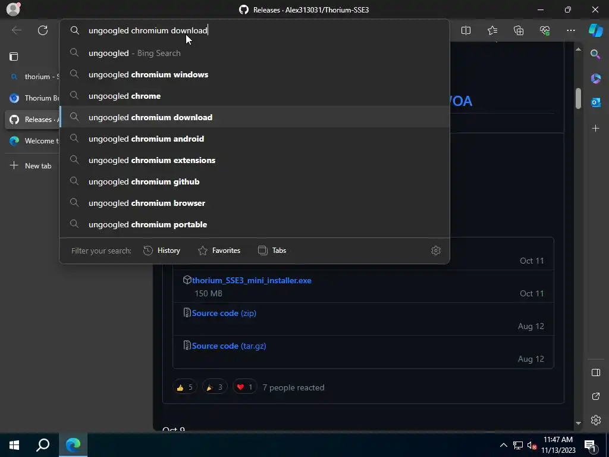Toggle the vertical tabs pane icon

(x=14, y=57)
